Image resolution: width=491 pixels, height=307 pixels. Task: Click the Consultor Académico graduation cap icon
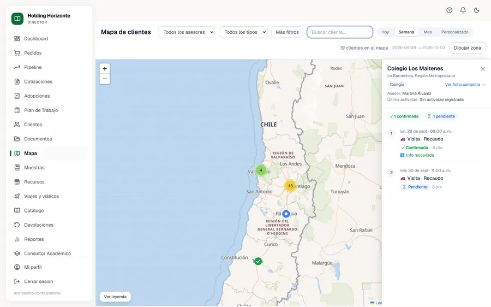point(17,253)
